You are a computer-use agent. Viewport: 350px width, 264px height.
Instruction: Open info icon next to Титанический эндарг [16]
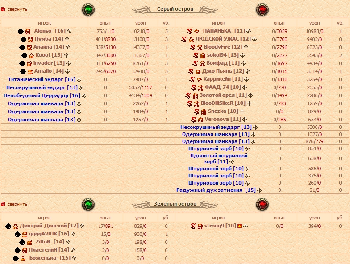pyautogui.click(x=79, y=79)
